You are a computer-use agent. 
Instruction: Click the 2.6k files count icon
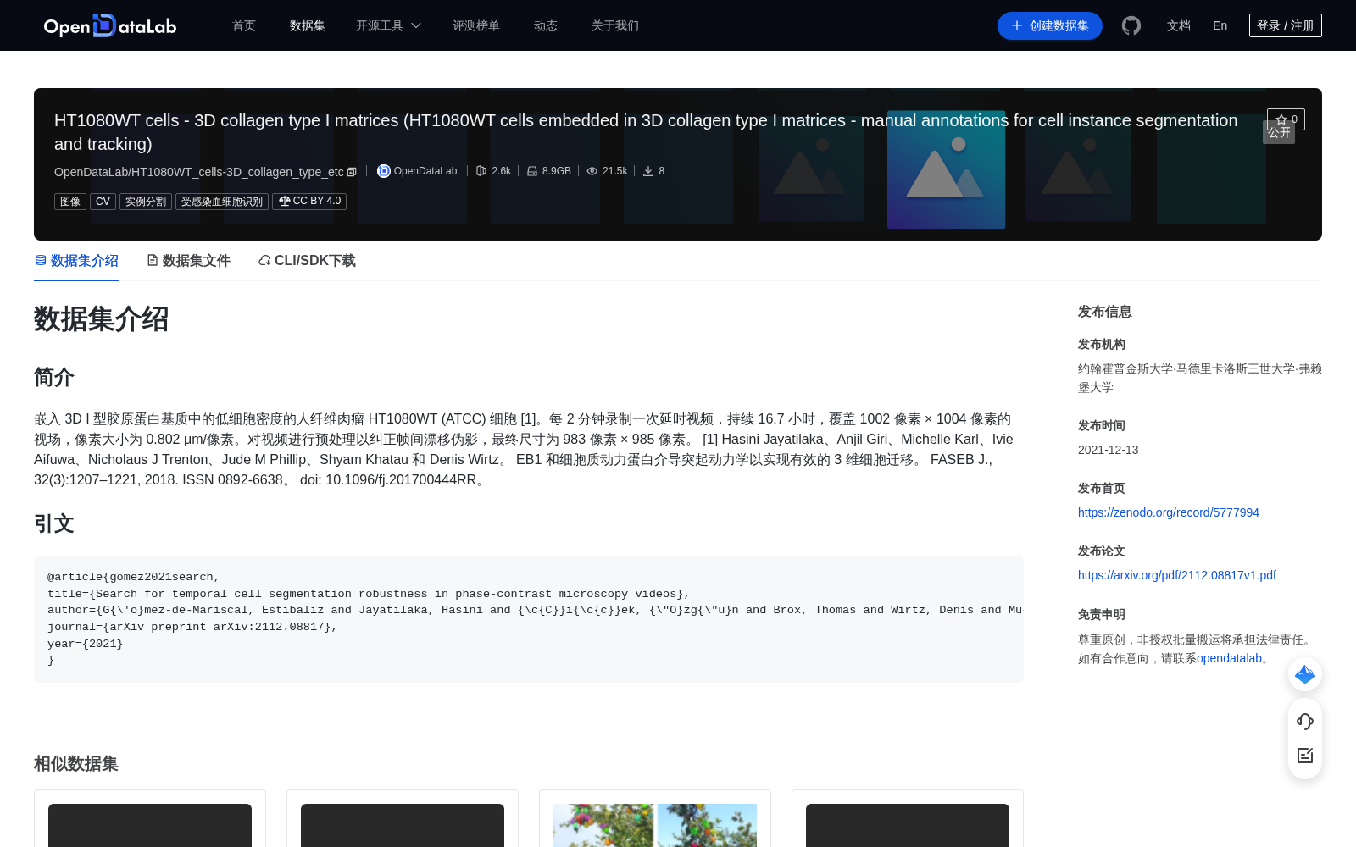point(481,171)
